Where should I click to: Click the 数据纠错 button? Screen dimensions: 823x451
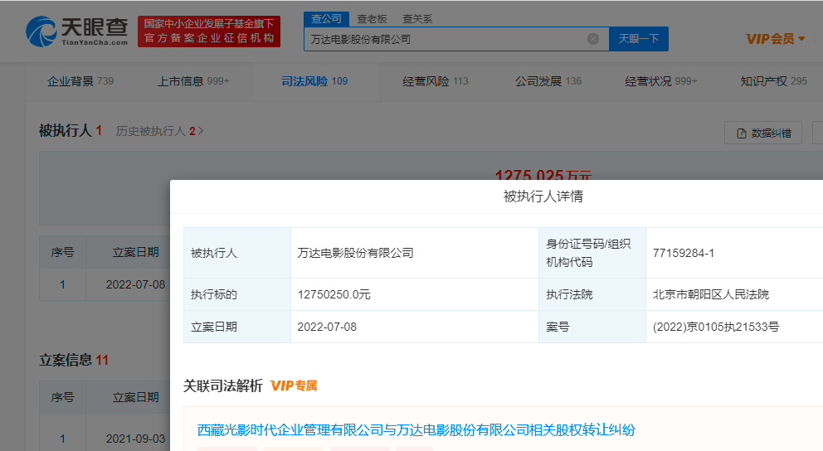pyautogui.click(x=763, y=133)
